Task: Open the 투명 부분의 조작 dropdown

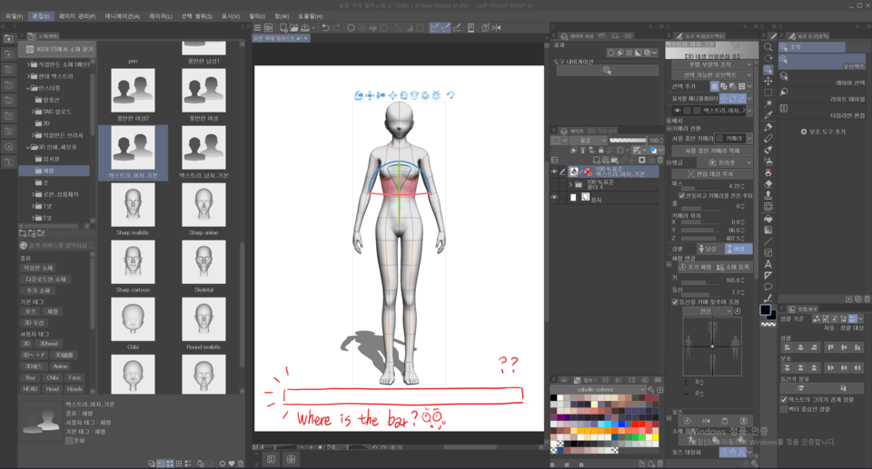Action: click(x=711, y=64)
